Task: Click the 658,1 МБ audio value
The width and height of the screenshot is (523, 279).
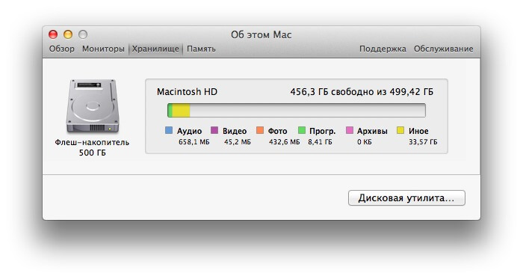Action: click(194, 142)
